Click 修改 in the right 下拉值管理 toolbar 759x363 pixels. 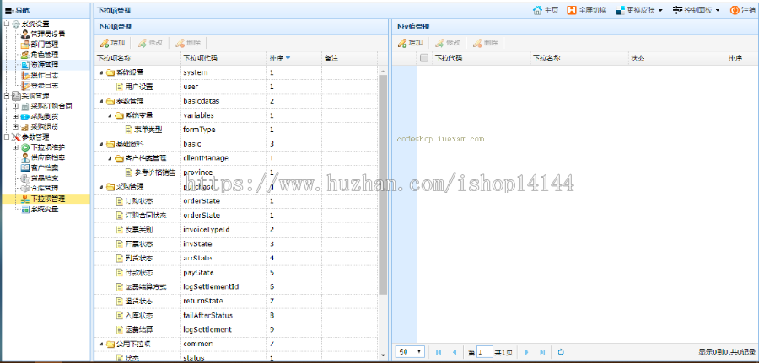448,43
